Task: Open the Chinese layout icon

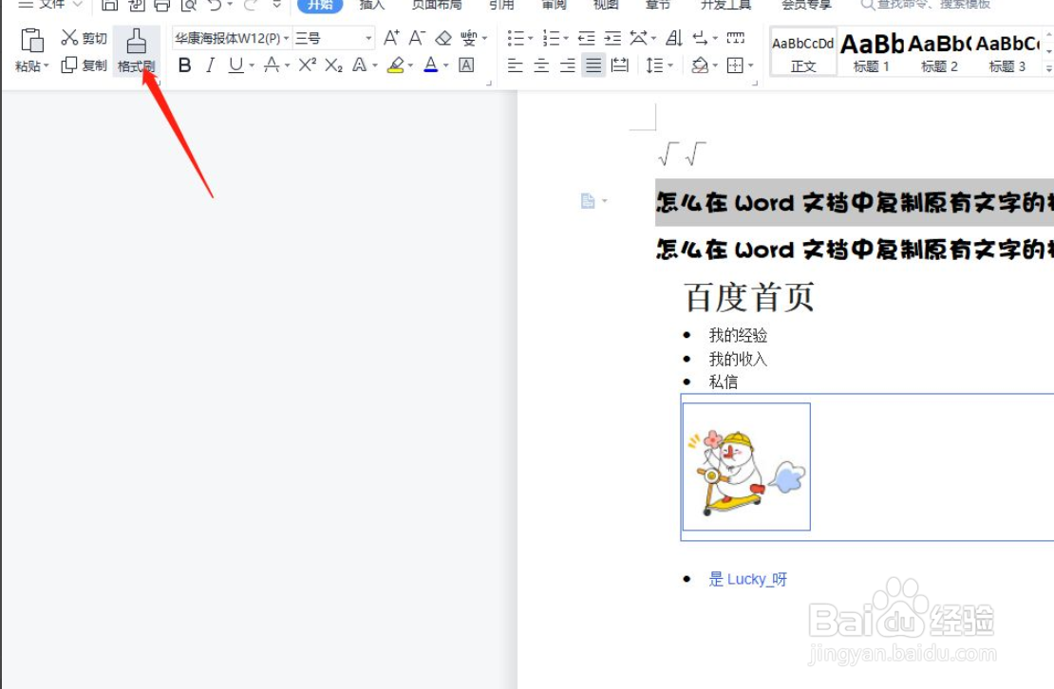Action: pos(639,38)
